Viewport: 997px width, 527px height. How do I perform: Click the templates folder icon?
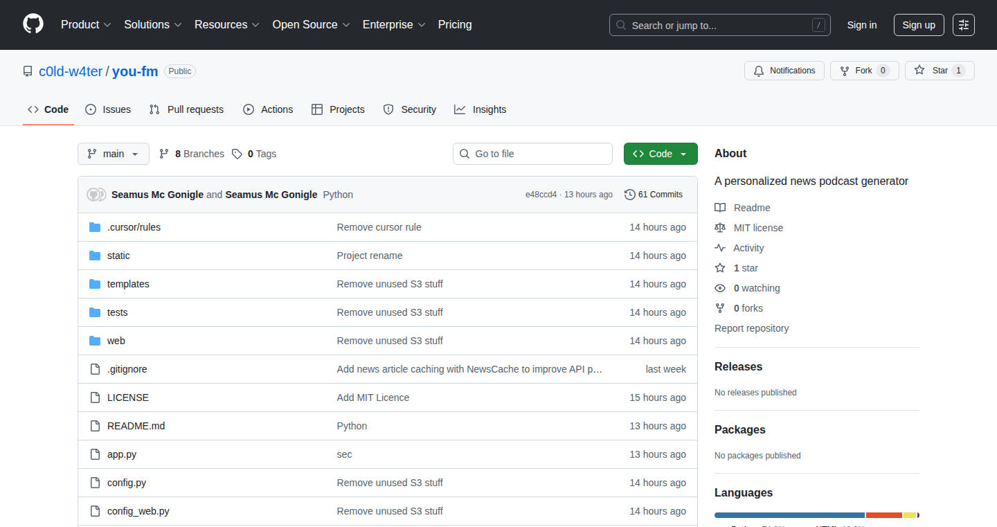tap(95, 284)
